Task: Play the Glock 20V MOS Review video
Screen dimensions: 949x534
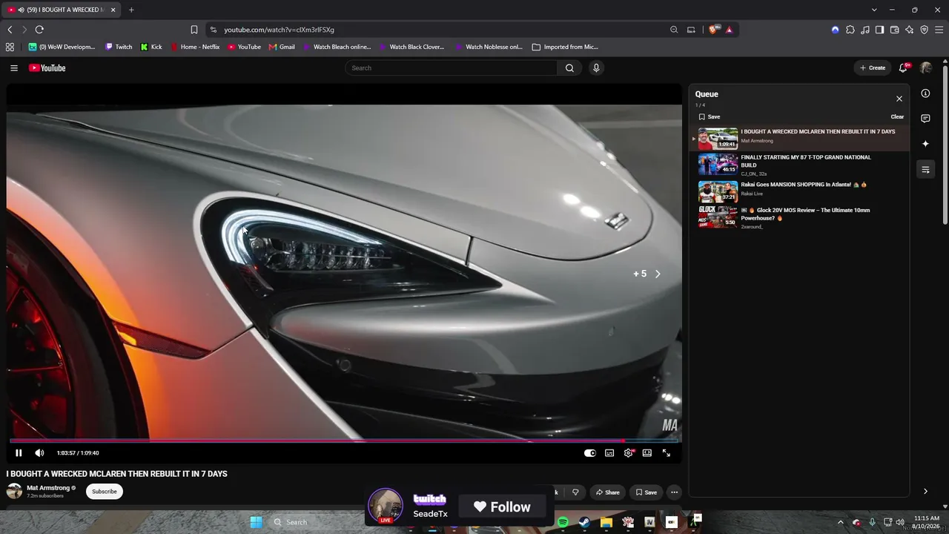Action: click(800, 217)
